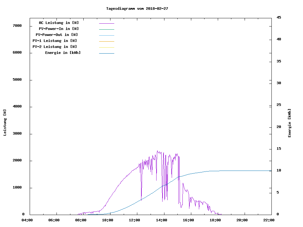Click the 12:00 time axis label
This screenshot has width=303, height=227.
point(135,220)
